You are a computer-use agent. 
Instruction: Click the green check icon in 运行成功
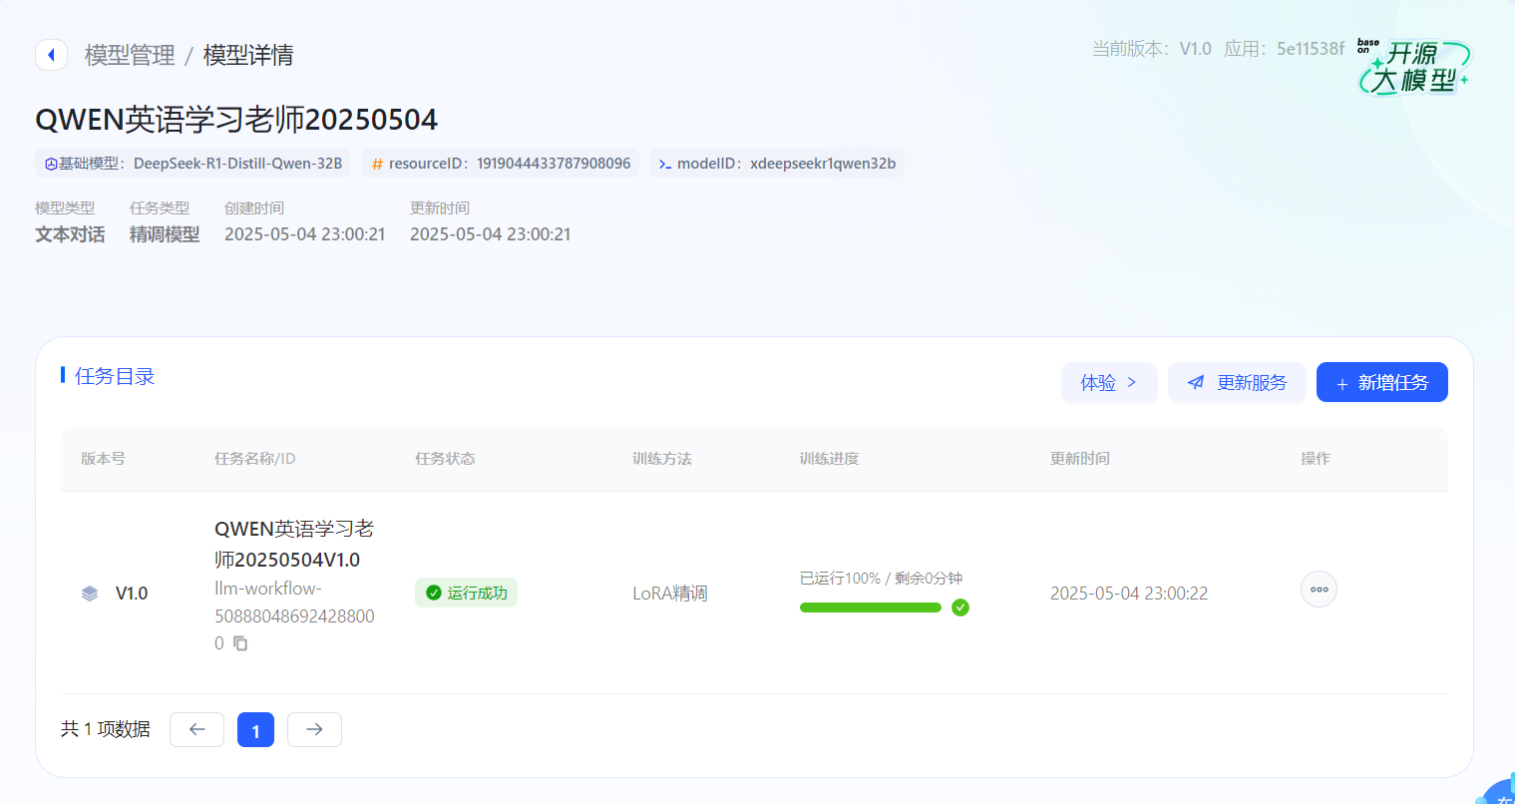pos(434,593)
